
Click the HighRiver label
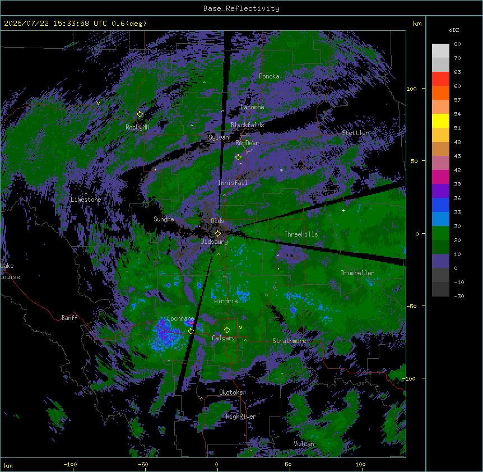pos(241,417)
